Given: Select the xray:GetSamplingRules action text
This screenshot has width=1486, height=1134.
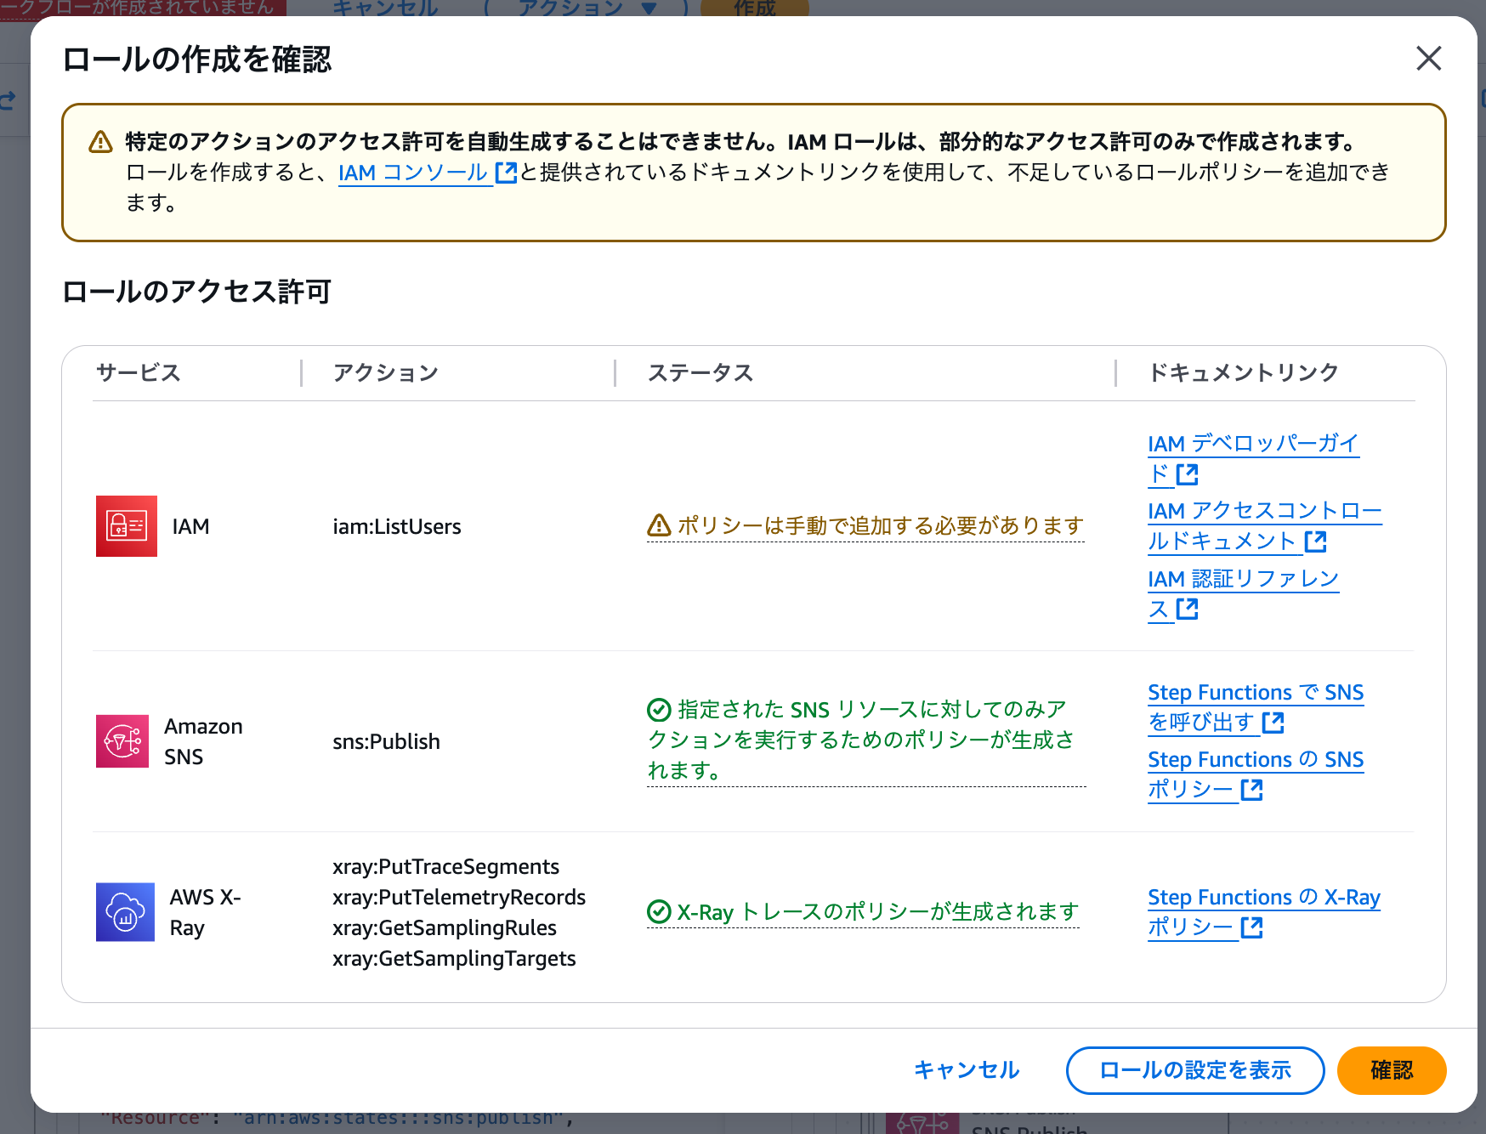Looking at the screenshot, I should [x=445, y=927].
